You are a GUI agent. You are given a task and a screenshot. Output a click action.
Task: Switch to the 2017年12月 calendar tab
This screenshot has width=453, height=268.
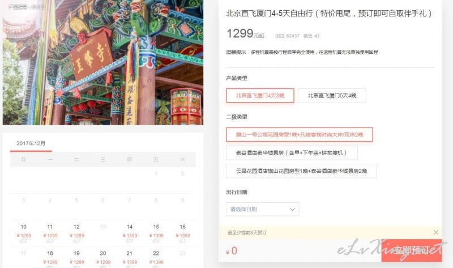coord(31,143)
